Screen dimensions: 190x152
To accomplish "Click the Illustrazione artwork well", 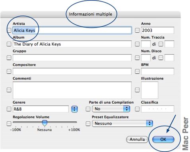I will pyautogui.click(x=149, y=90).
